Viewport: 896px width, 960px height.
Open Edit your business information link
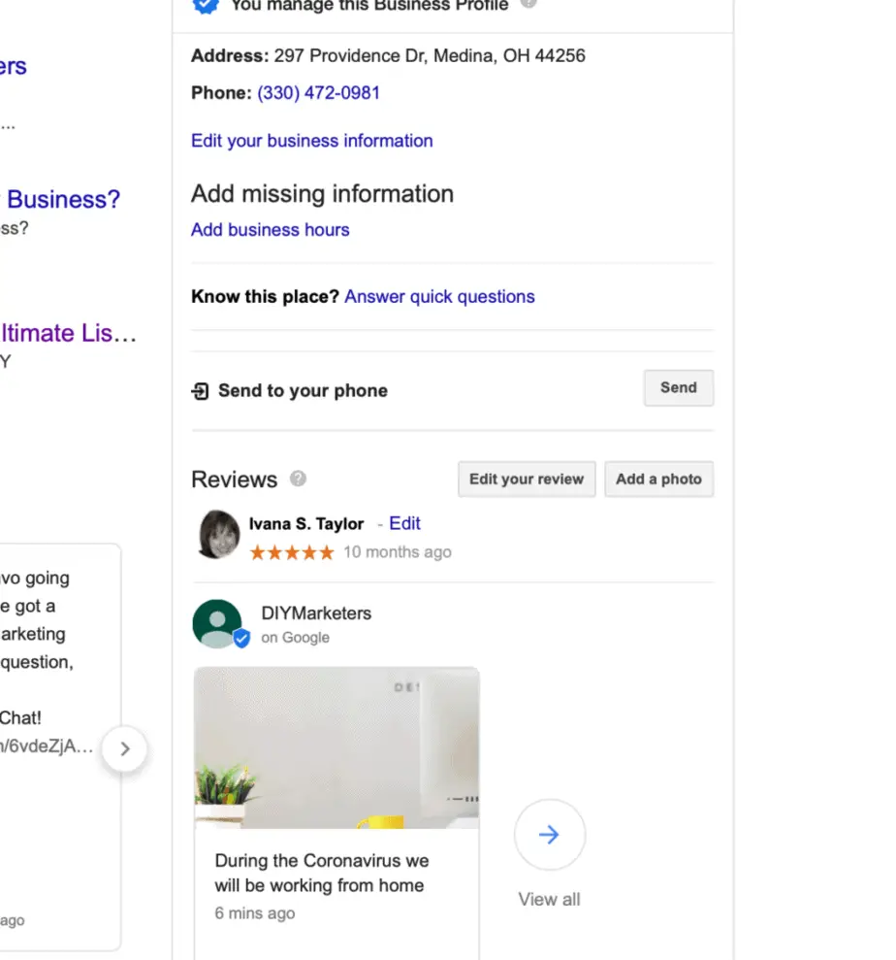(312, 141)
